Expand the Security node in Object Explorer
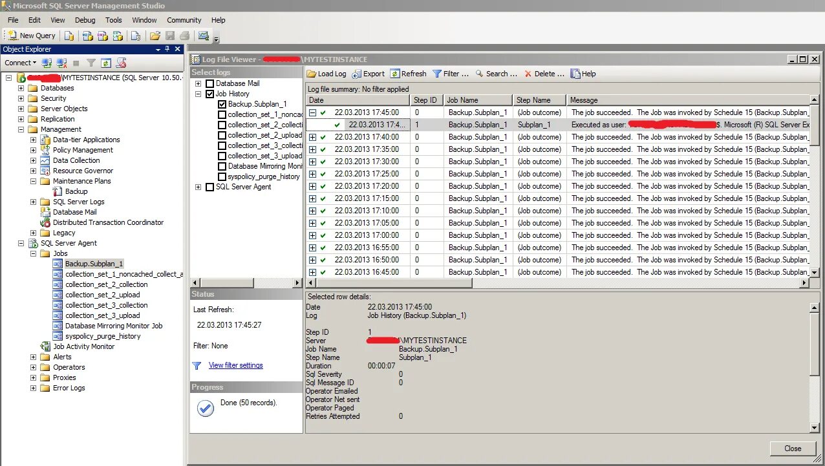 (x=21, y=98)
